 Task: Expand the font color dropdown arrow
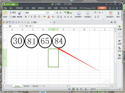tap(51, 17)
